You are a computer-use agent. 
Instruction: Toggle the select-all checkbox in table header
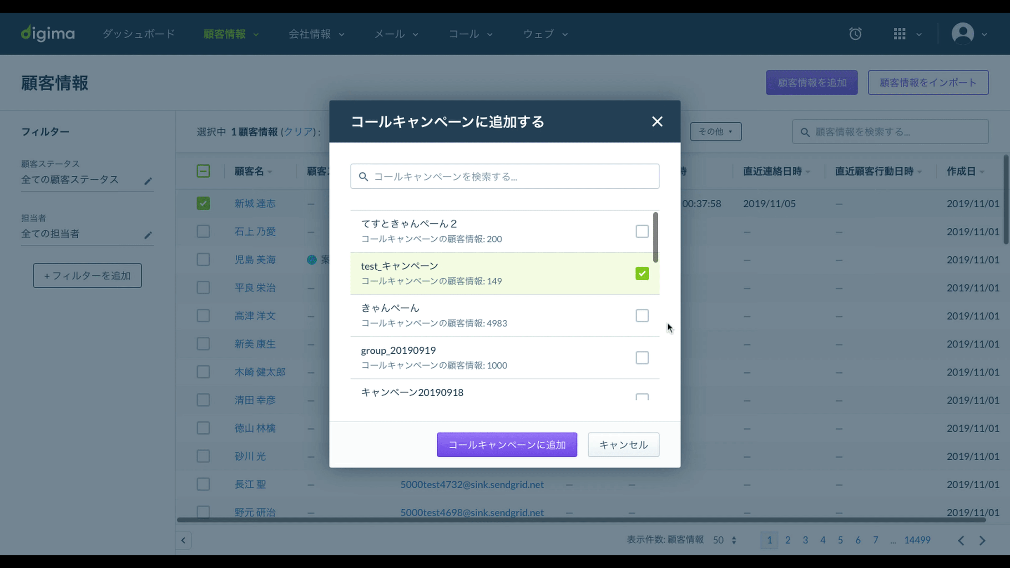pos(203,171)
